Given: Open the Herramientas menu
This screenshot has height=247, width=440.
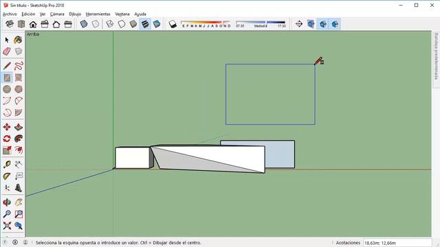Looking at the screenshot, I should click(x=98, y=14).
